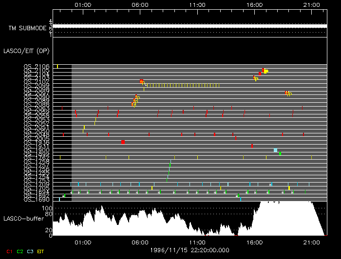Click the red block on the OS_1931 row
Screen dimensions: 341x259
pos(252,146)
